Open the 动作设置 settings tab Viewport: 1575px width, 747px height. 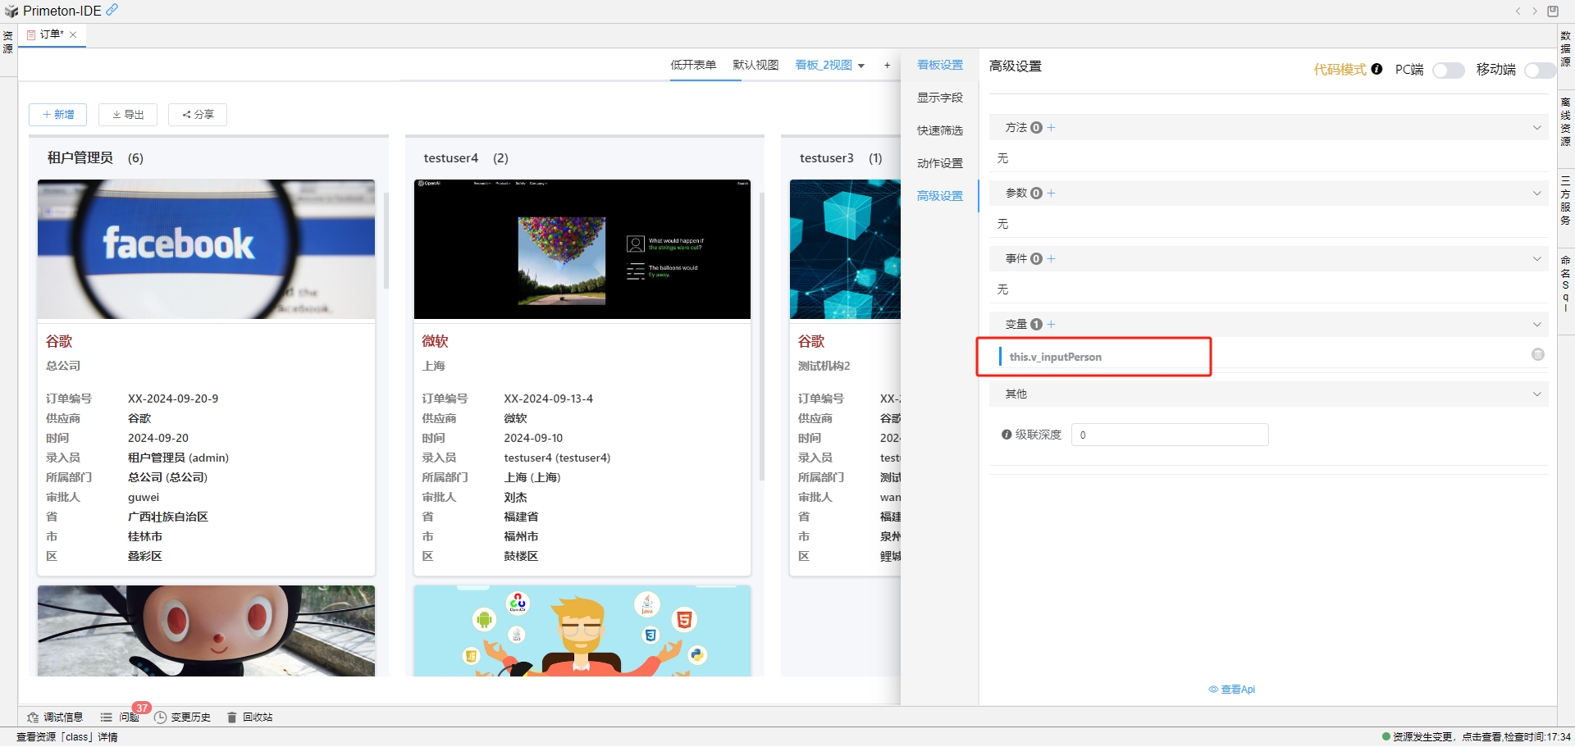939,163
